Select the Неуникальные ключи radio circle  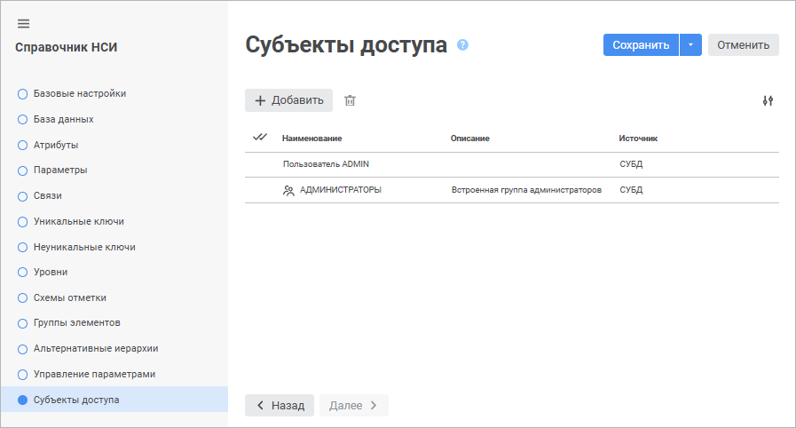pyautogui.click(x=22, y=247)
